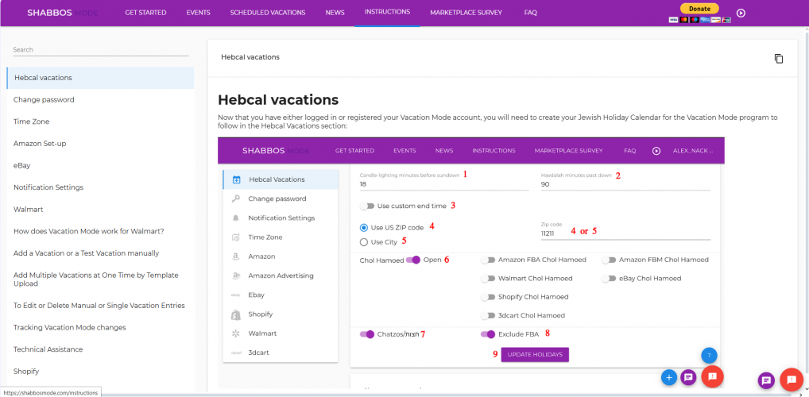Open the Scheduled Vacations tab in top bar
Screen dimensions: 809x397
pos(267,13)
